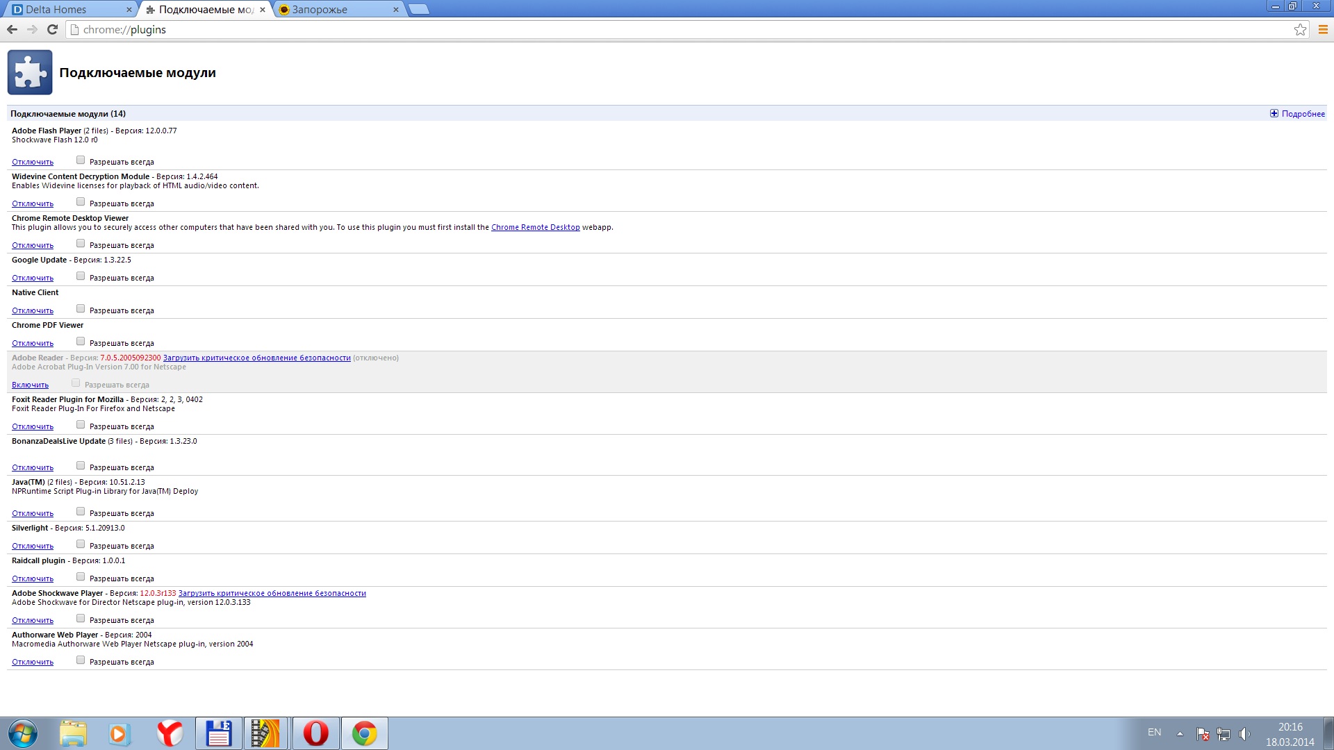Close the Подключаемые модули tab
The image size is (1334, 750).
(263, 10)
